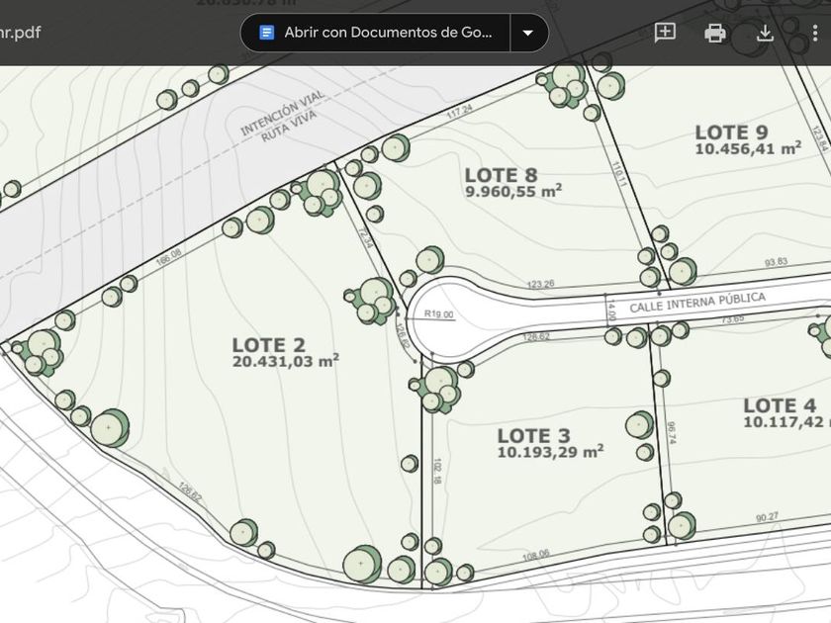Image resolution: width=831 pixels, height=623 pixels.
Task: Expand the open-with dropdown arrow
Action: [x=528, y=33]
